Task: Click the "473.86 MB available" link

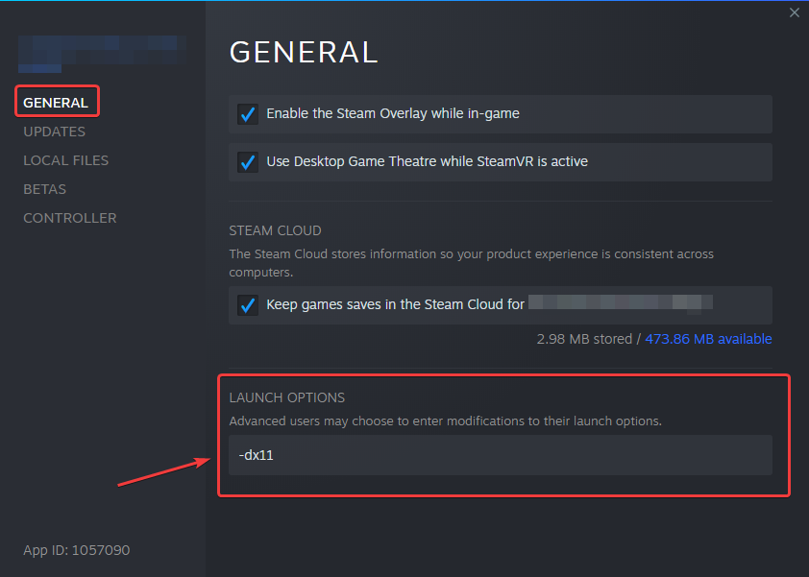Action: (x=708, y=339)
